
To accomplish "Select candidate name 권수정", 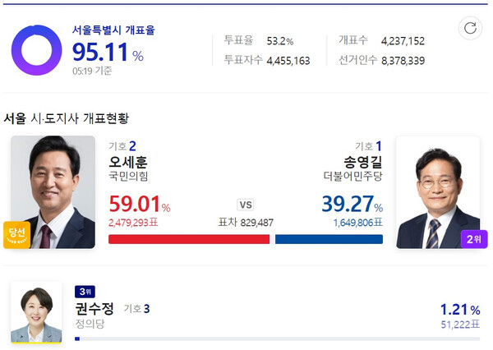I will click(94, 309).
